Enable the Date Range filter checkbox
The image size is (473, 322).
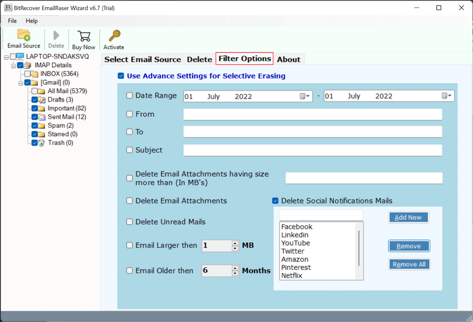(130, 95)
